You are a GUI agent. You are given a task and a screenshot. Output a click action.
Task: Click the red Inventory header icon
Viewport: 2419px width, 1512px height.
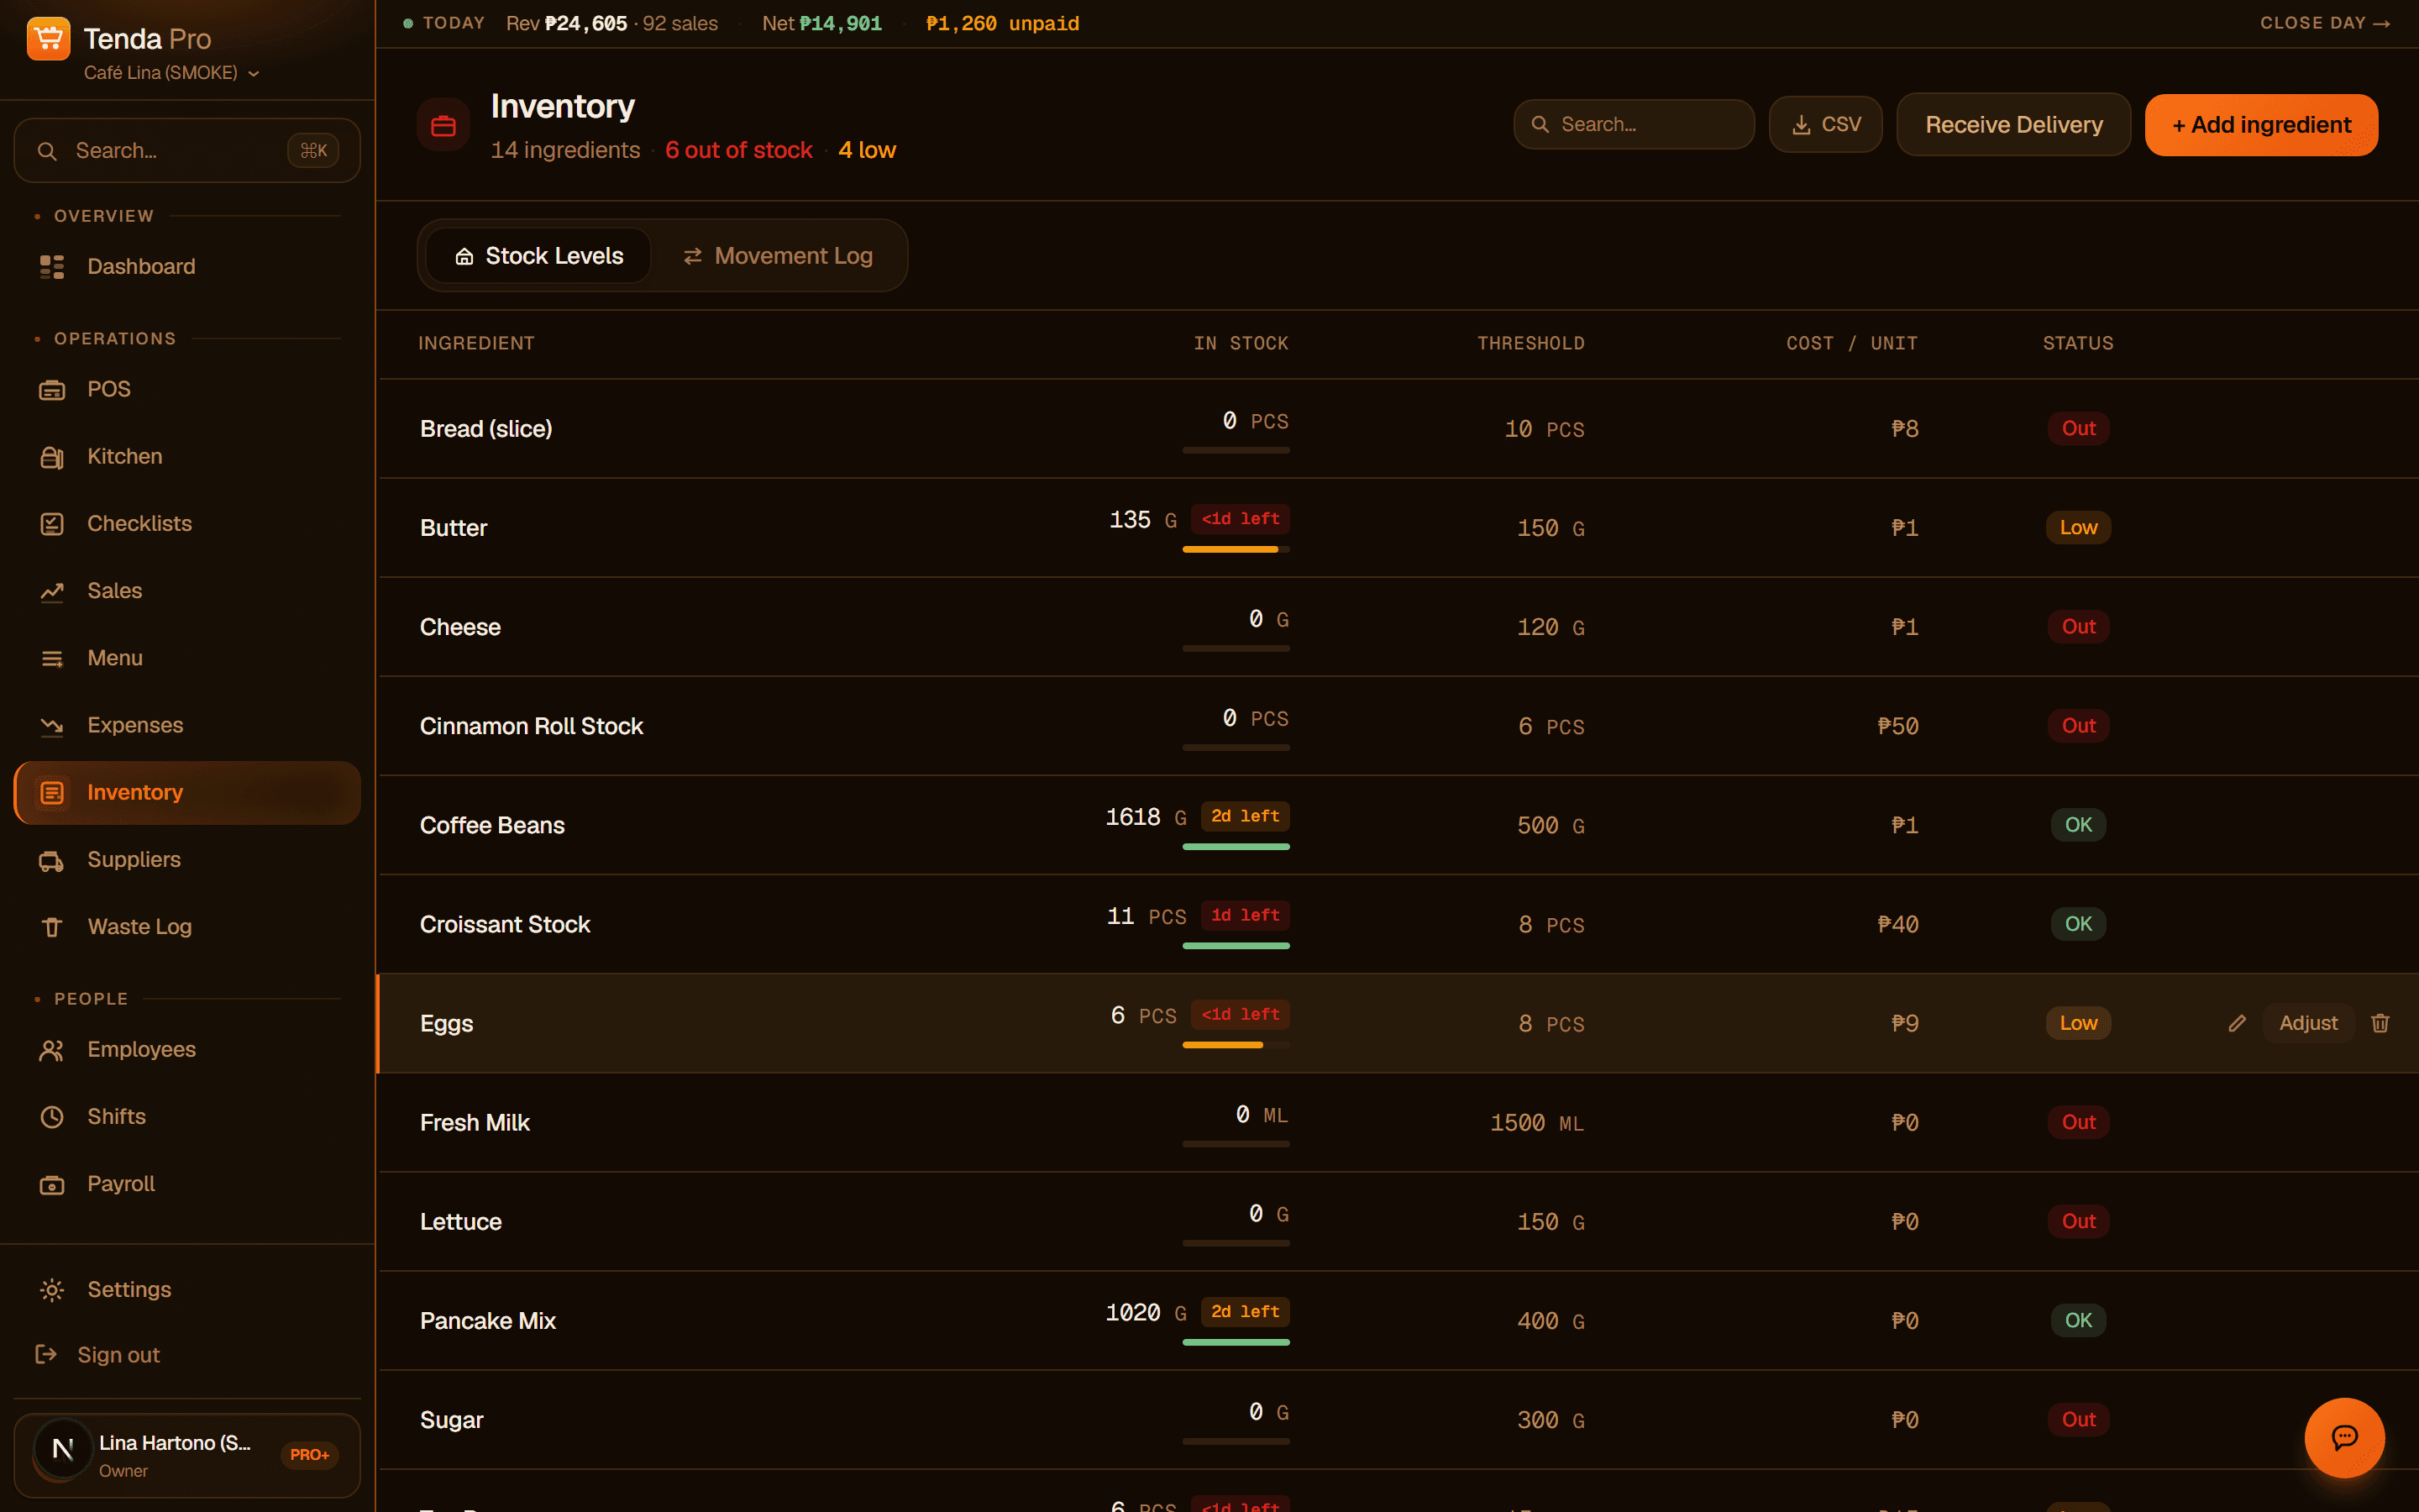point(443,125)
